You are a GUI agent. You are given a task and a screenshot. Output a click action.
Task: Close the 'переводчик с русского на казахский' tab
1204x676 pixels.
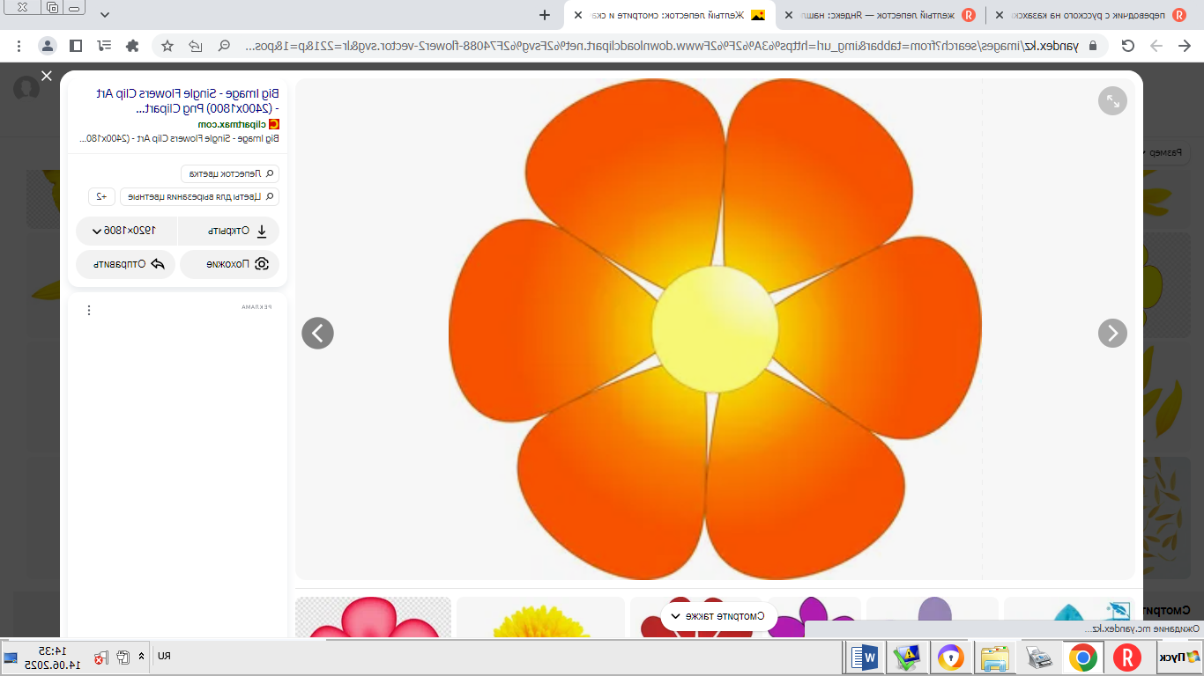coord(1000,15)
